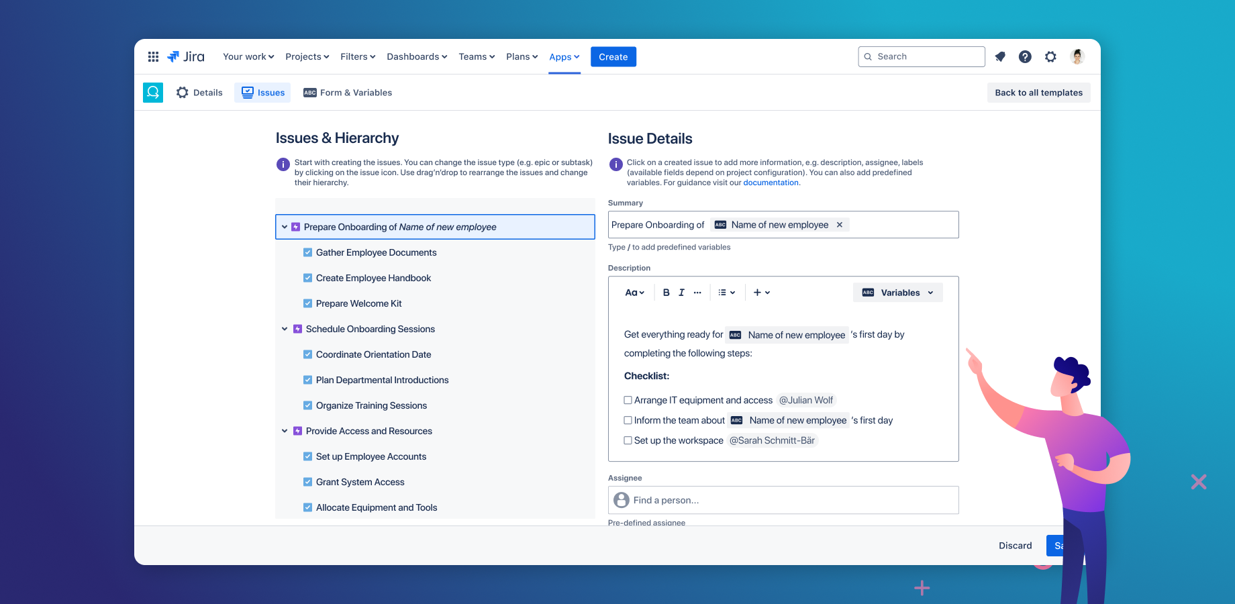Remove the Name of new employee variable from summary
Image resolution: width=1235 pixels, height=604 pixels.
click(x=839, y=225)
